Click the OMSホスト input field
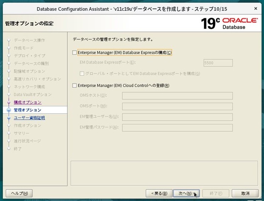The width and height of the screenshot is (264, 201). 177,96
